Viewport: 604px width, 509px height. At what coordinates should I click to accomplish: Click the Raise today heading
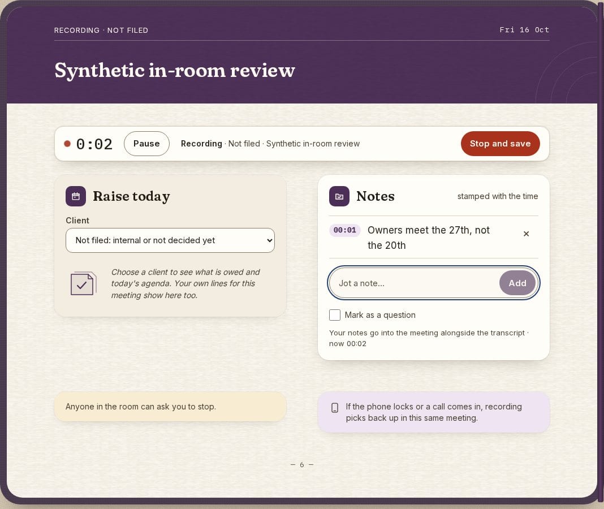[x=131, y=196]
